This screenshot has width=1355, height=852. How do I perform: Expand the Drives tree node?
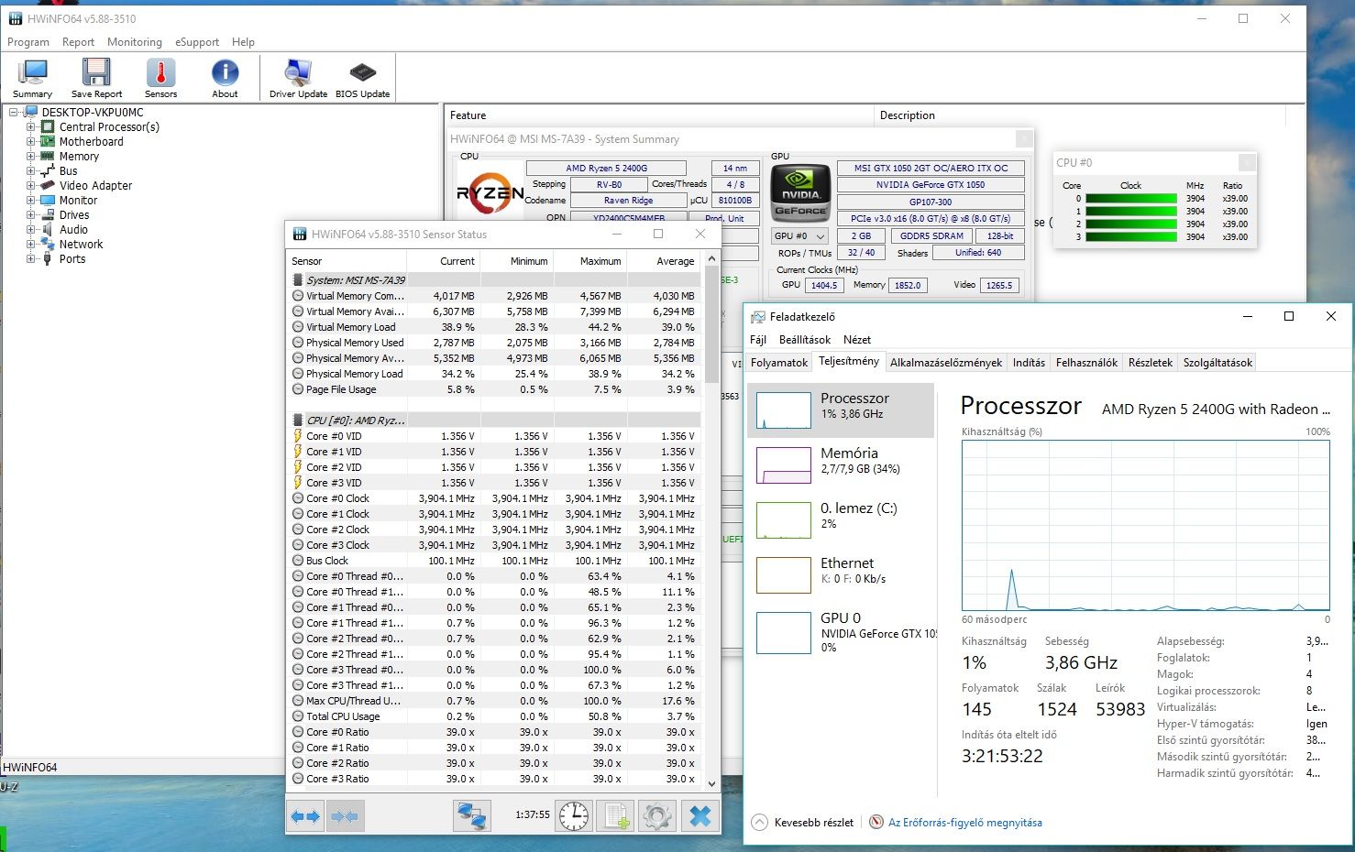tap(30, 215)
